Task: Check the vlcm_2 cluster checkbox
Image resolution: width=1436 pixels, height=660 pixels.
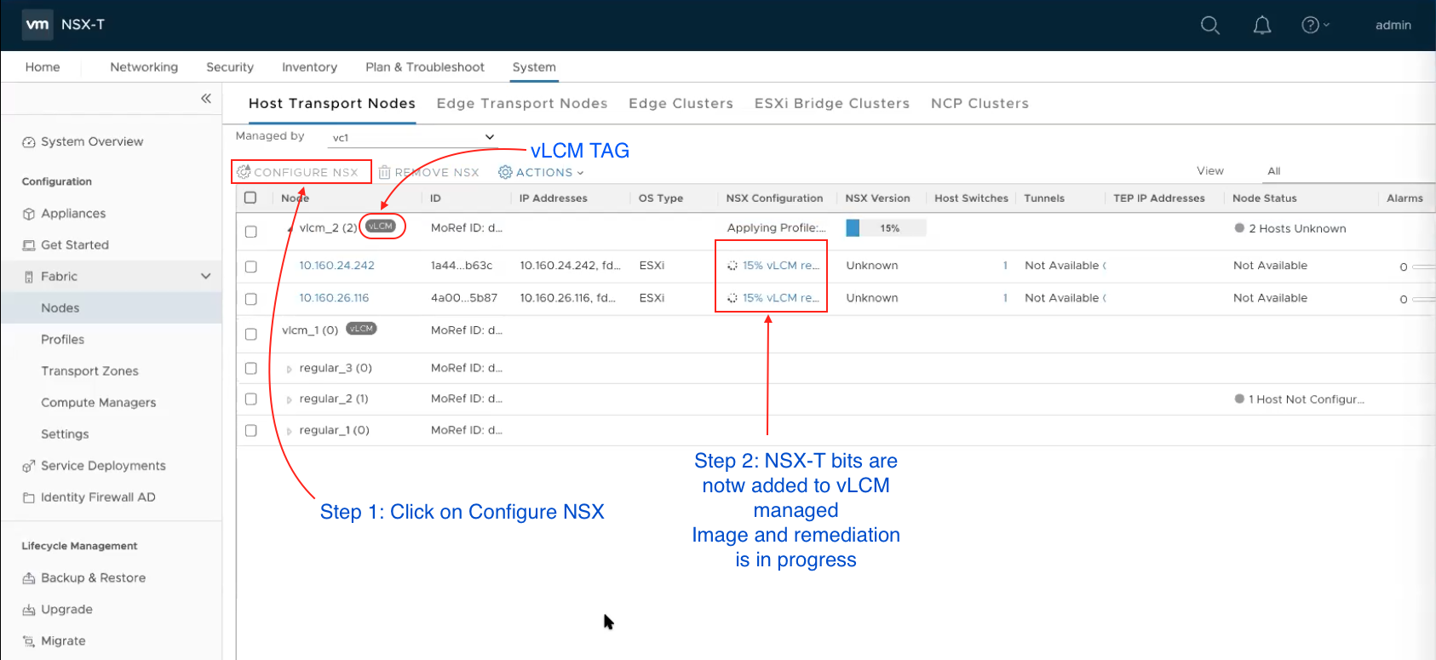Action: pyautogui.click(x=250, y=232)
